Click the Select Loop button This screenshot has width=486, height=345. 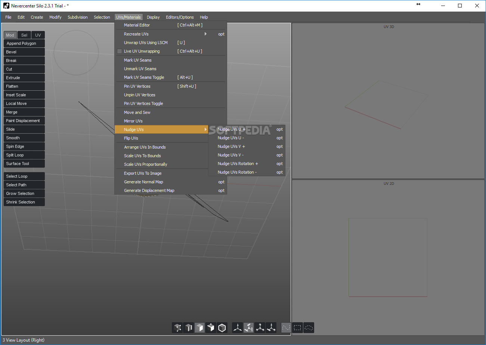point(24,176)
